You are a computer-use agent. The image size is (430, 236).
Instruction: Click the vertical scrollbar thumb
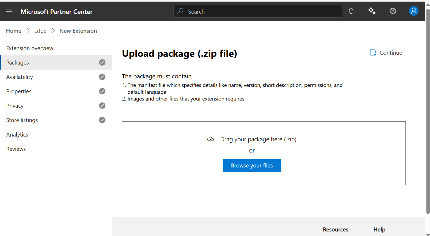pos(428,111)
